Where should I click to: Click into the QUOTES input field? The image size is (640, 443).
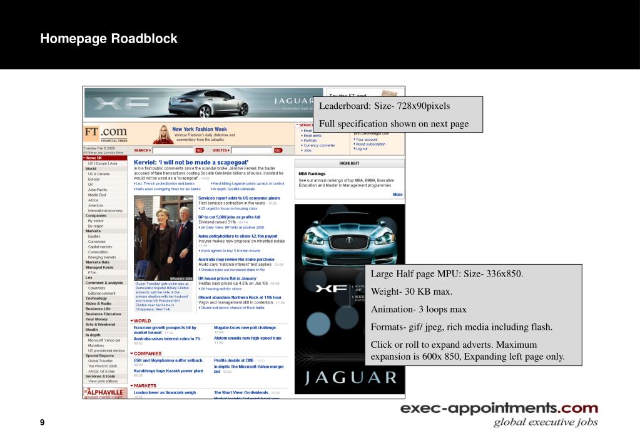251,150
